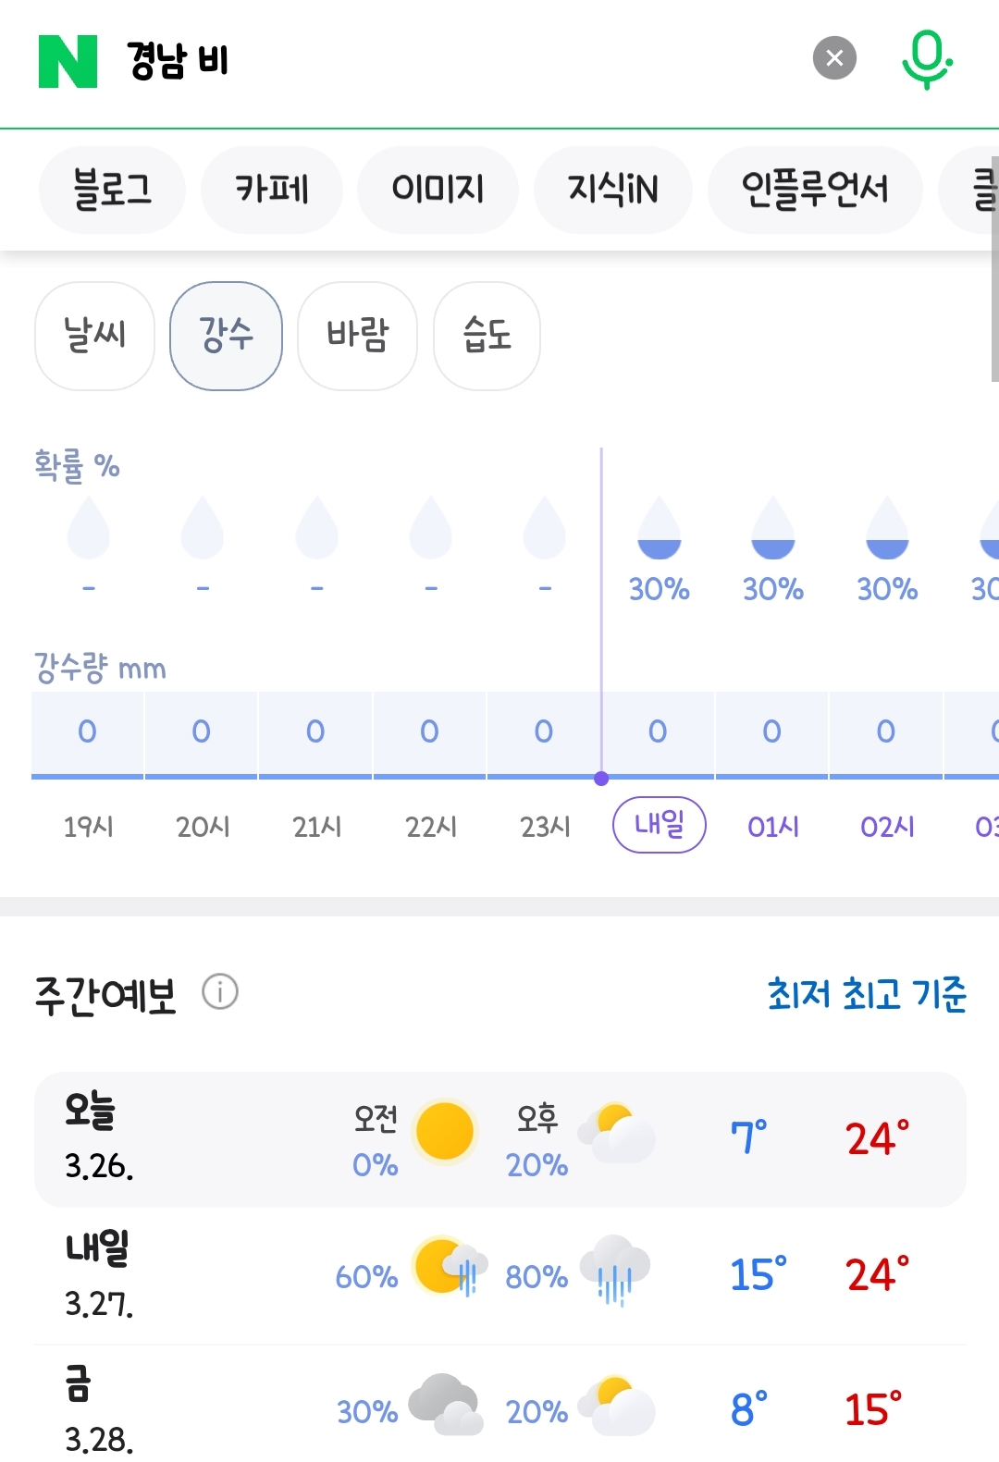The image size is (999, 1462).
Task: Switch to the 블로그 tab
Action: pyautogui.click(x=111, y=189)
